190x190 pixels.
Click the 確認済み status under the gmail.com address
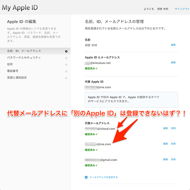91,165
